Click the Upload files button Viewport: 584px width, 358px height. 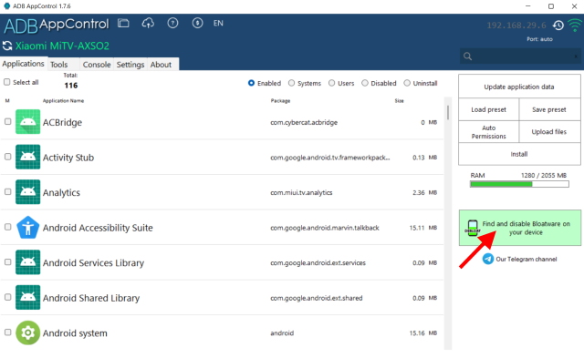tap(549, 132)
